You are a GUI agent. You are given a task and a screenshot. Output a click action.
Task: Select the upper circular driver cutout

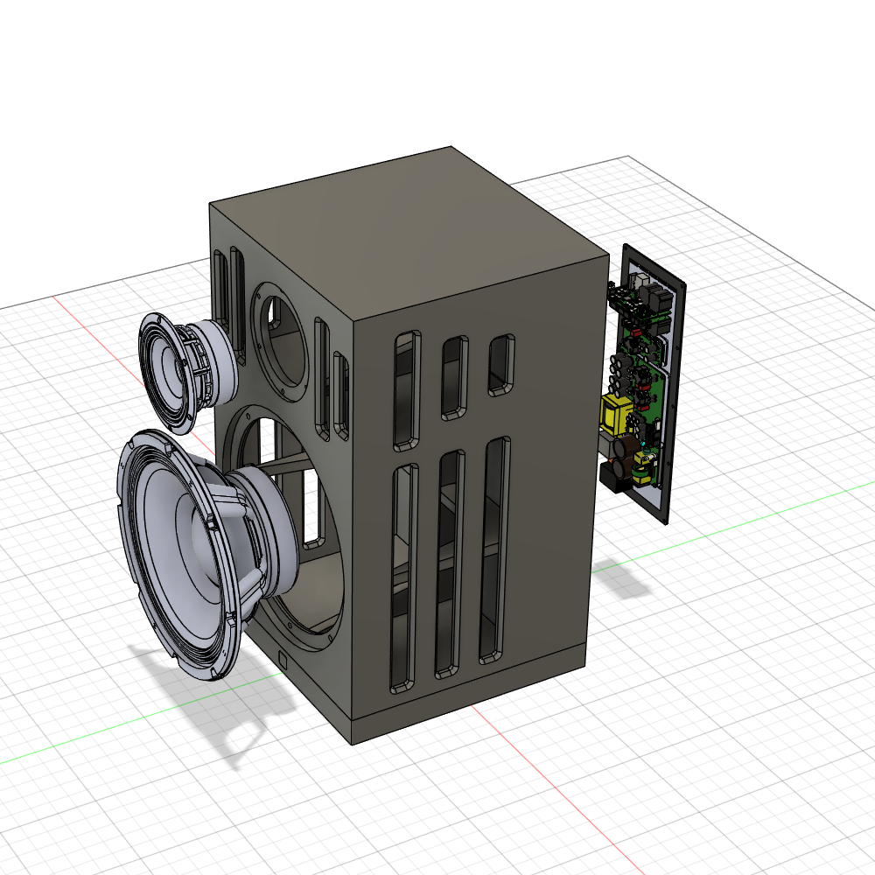tap(280, 341)
